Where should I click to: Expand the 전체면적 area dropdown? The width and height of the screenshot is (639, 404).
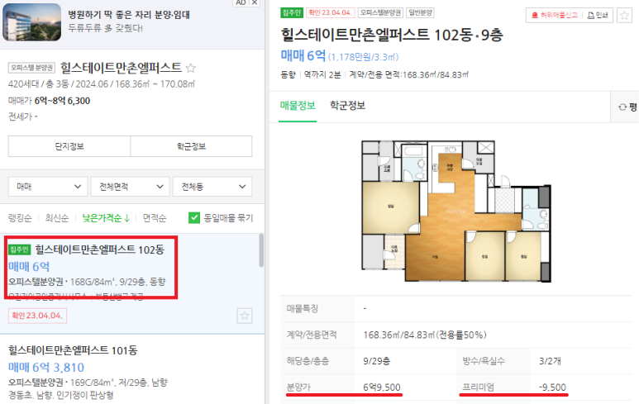coord(130,187)
